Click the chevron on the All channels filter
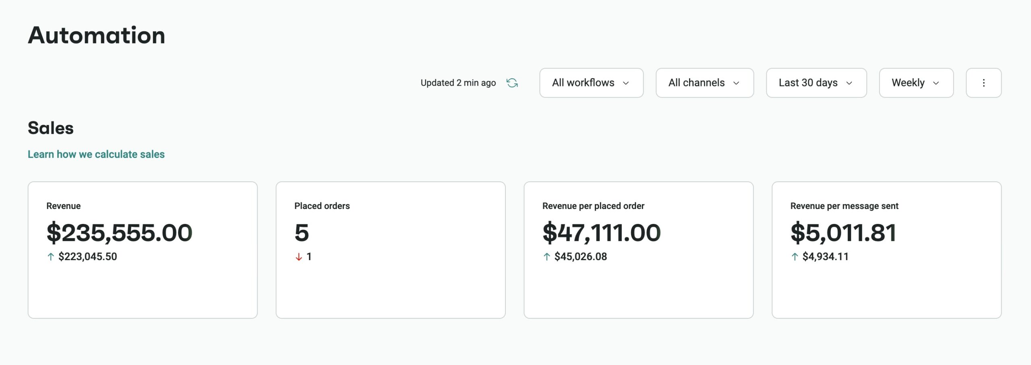This screenshot has width=1031, height=365. click(x=736, y=84)
